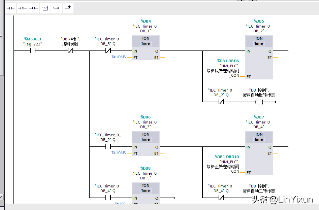Click the %DB1.DBD10 operand address
Image resolution: width=319 pixels, height=210 pixels.
tap(227, 157)
